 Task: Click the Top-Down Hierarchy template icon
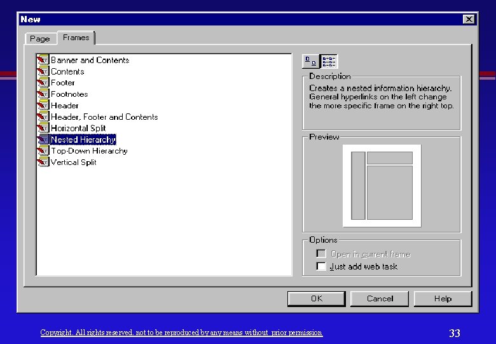(x=43, y=151)
